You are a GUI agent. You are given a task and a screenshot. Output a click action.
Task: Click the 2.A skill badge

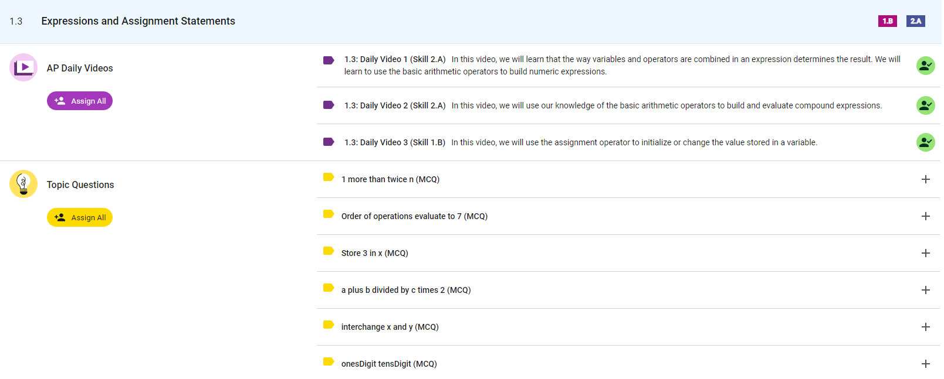pos(915,21)
